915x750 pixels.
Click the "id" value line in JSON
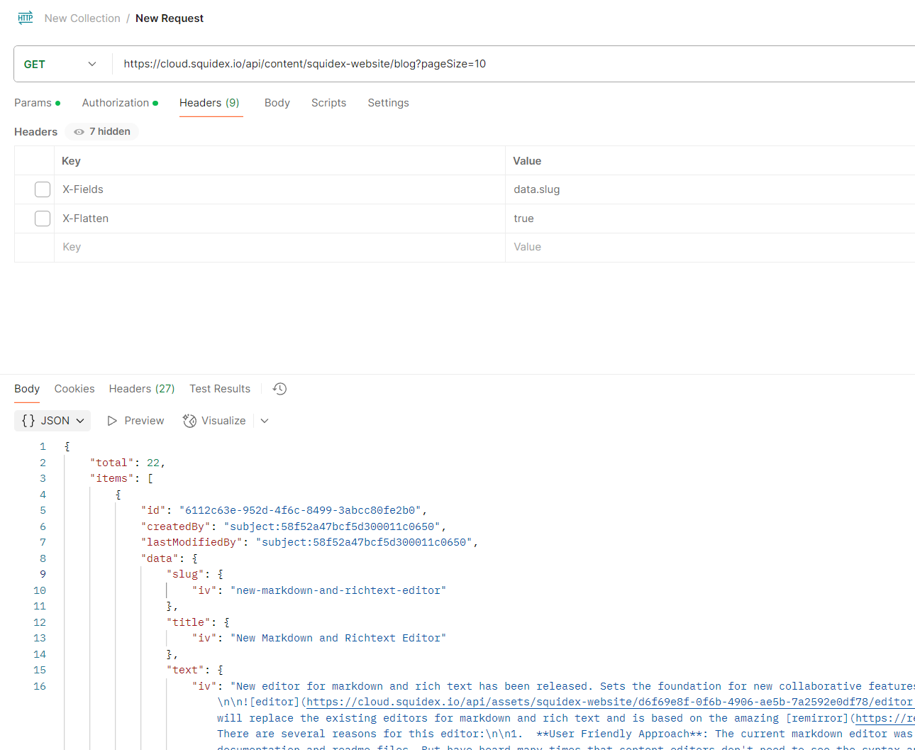[x=284, y=510]
